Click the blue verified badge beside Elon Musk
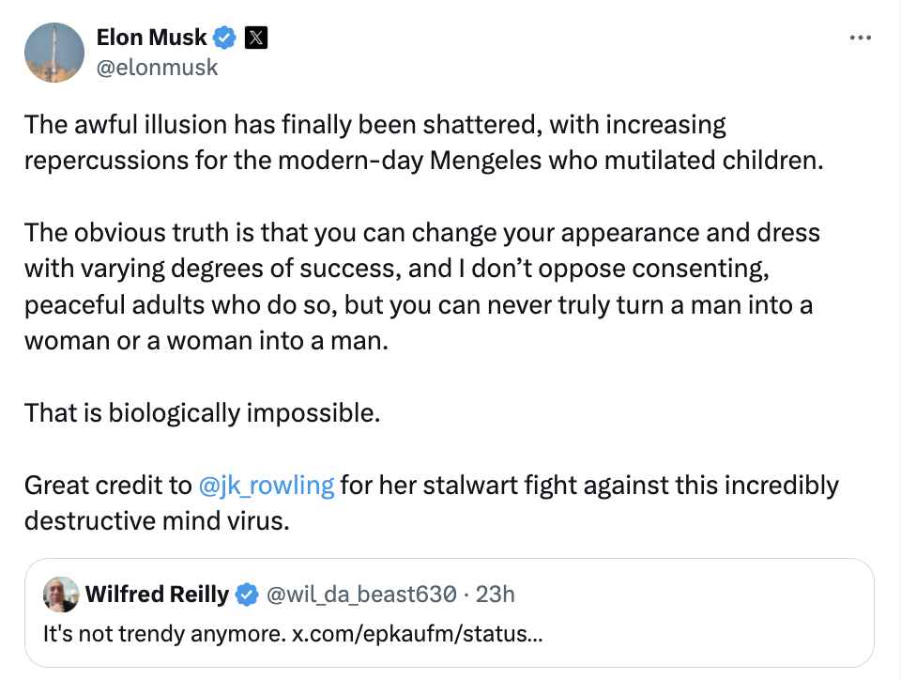The width and height of the screenshot is (901, 680). pos(225,39)
